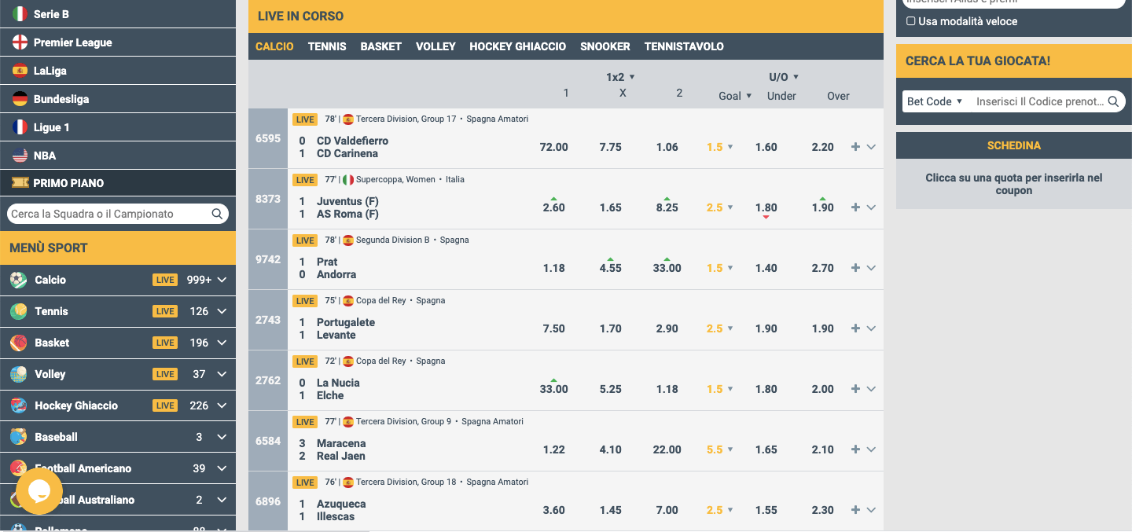Open the Premier League link
Viewport: 1132px width, 532px height.
tap(72, 42)
